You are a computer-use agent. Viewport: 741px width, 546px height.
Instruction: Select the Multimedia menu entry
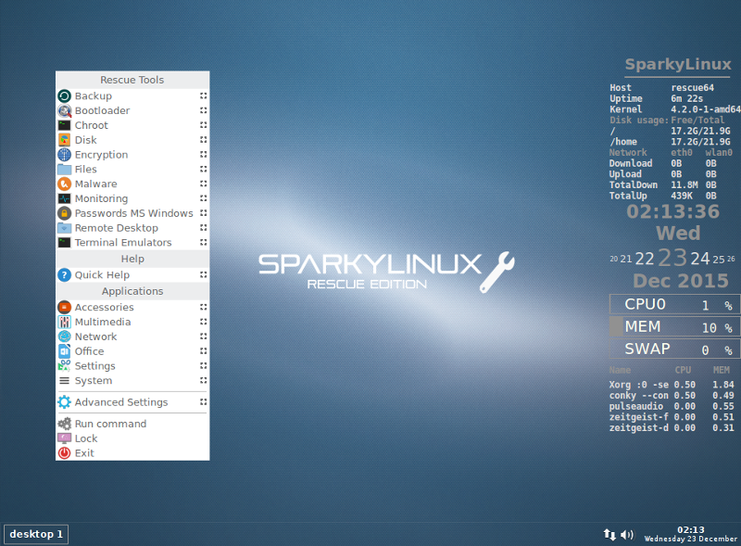coord(132,322)
